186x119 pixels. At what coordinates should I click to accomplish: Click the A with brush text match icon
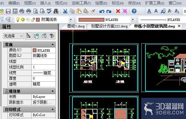coord(170,11)
